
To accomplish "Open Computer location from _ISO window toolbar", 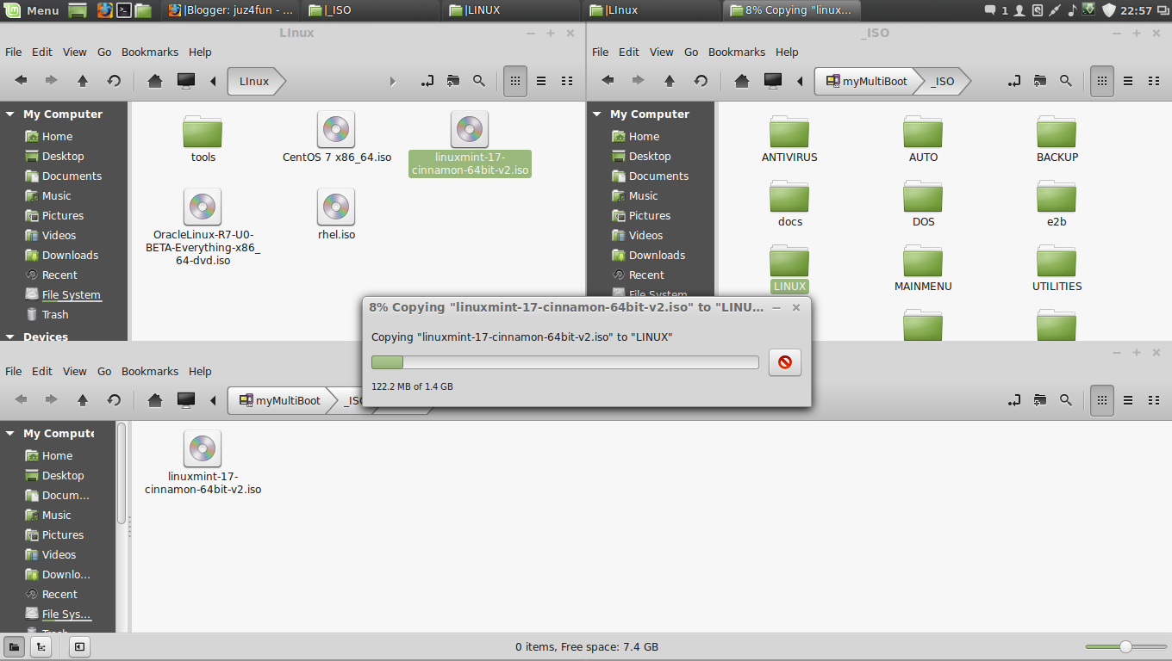I will point(772,81).
